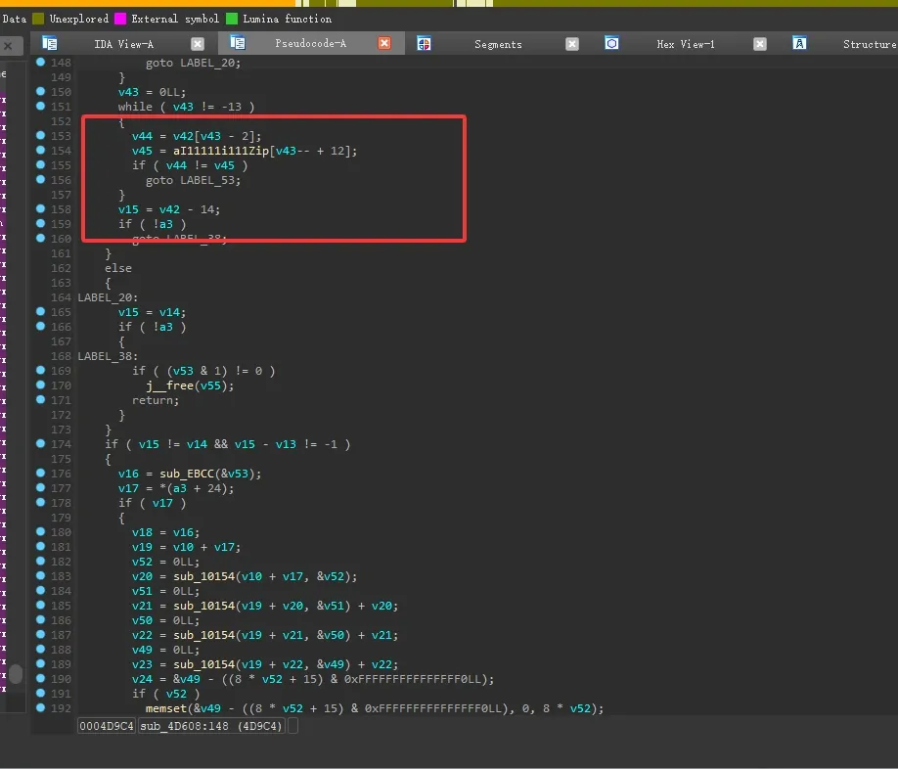Click sub_4D608:148 (4D9C4) in status bar
Screen dimensions: 898x769
211,726
